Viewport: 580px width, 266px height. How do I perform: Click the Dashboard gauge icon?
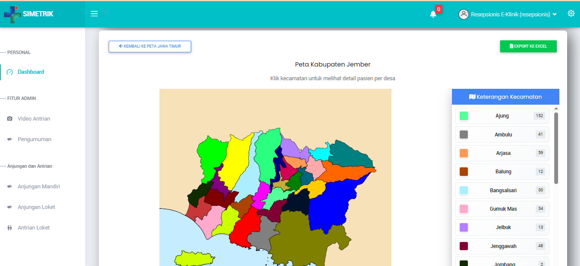point(10,72)
